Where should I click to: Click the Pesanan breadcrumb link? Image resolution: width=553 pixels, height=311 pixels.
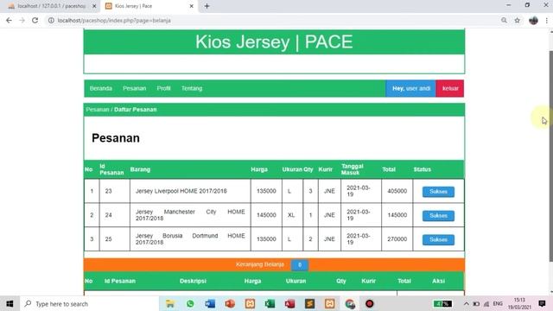[98, 110]
